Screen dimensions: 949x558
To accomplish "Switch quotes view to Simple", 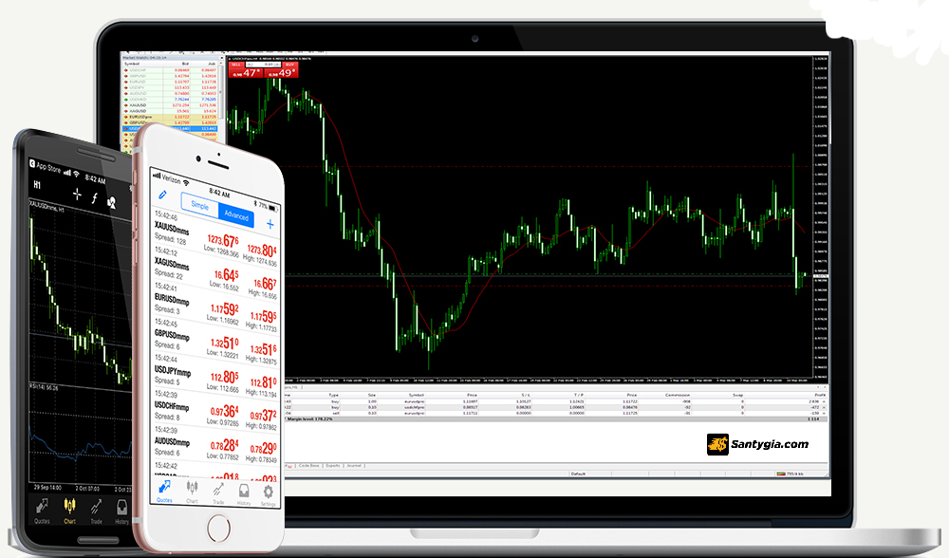I will [x=200, y=205].
